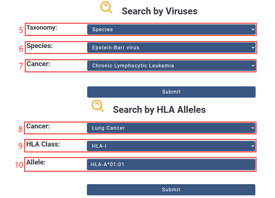Submit the Search by Viruses form
The height and width of the screenshot is (198, 275).
tap(171, 92)
